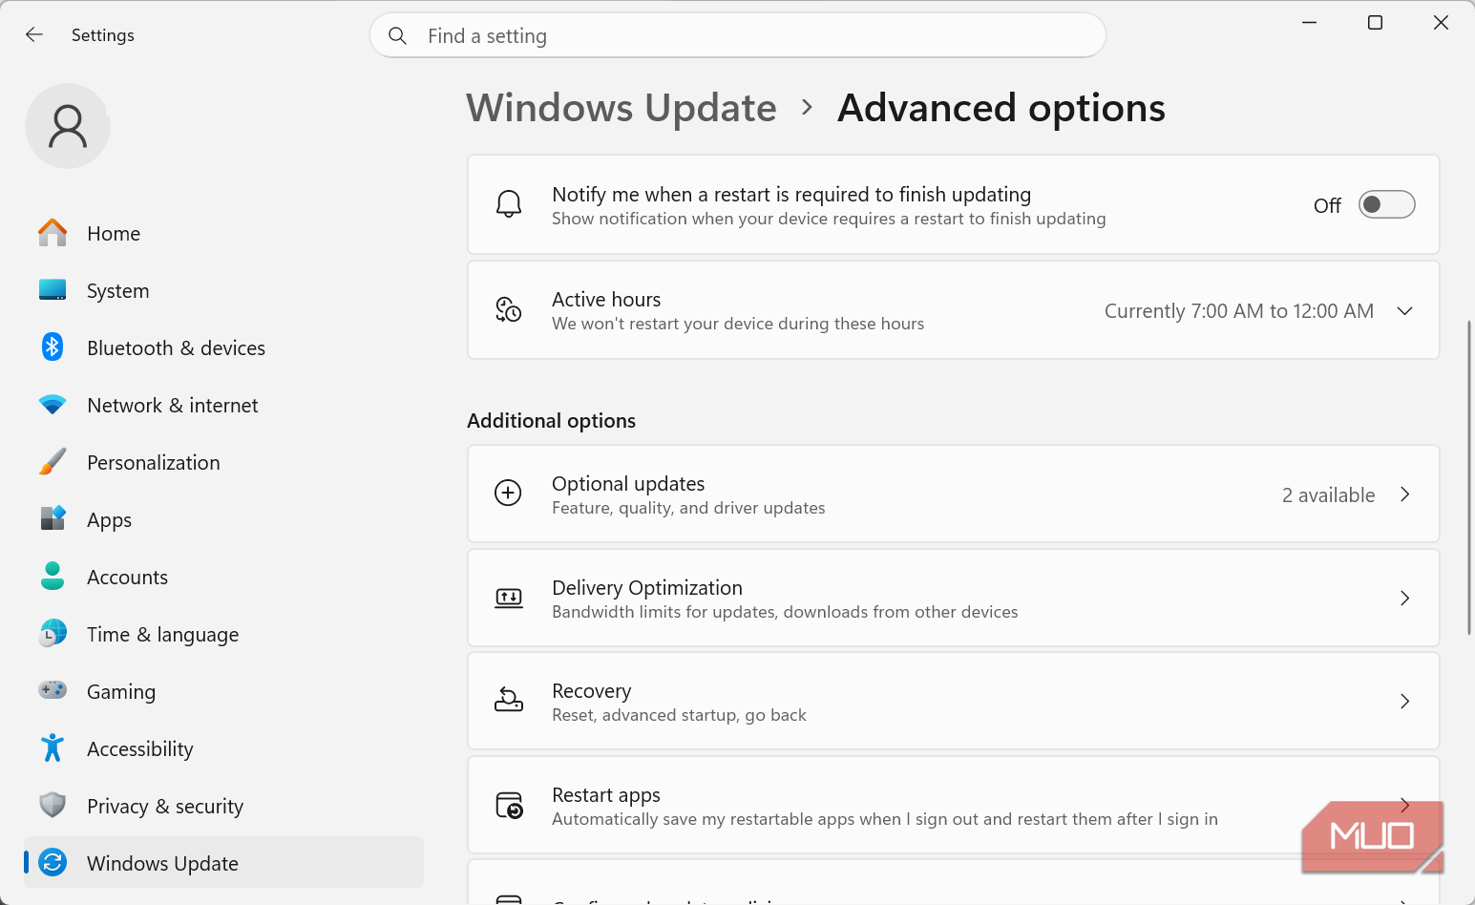Open the Optional updates title
Screen dimensions: 1475x905
tap(628, 484)
